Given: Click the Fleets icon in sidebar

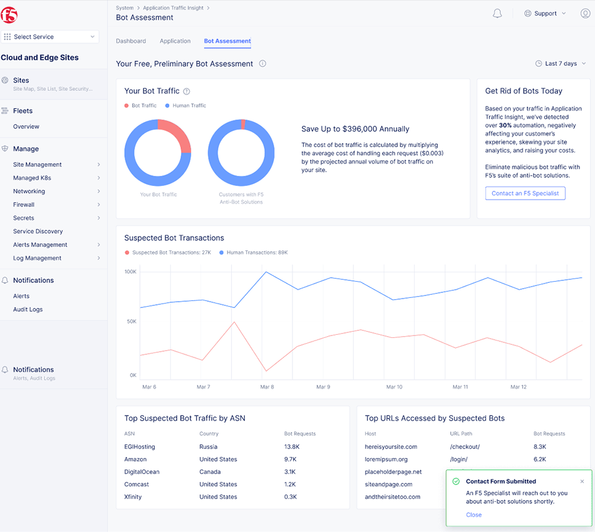Looking at the screenshot, I should tap(5, 111).
